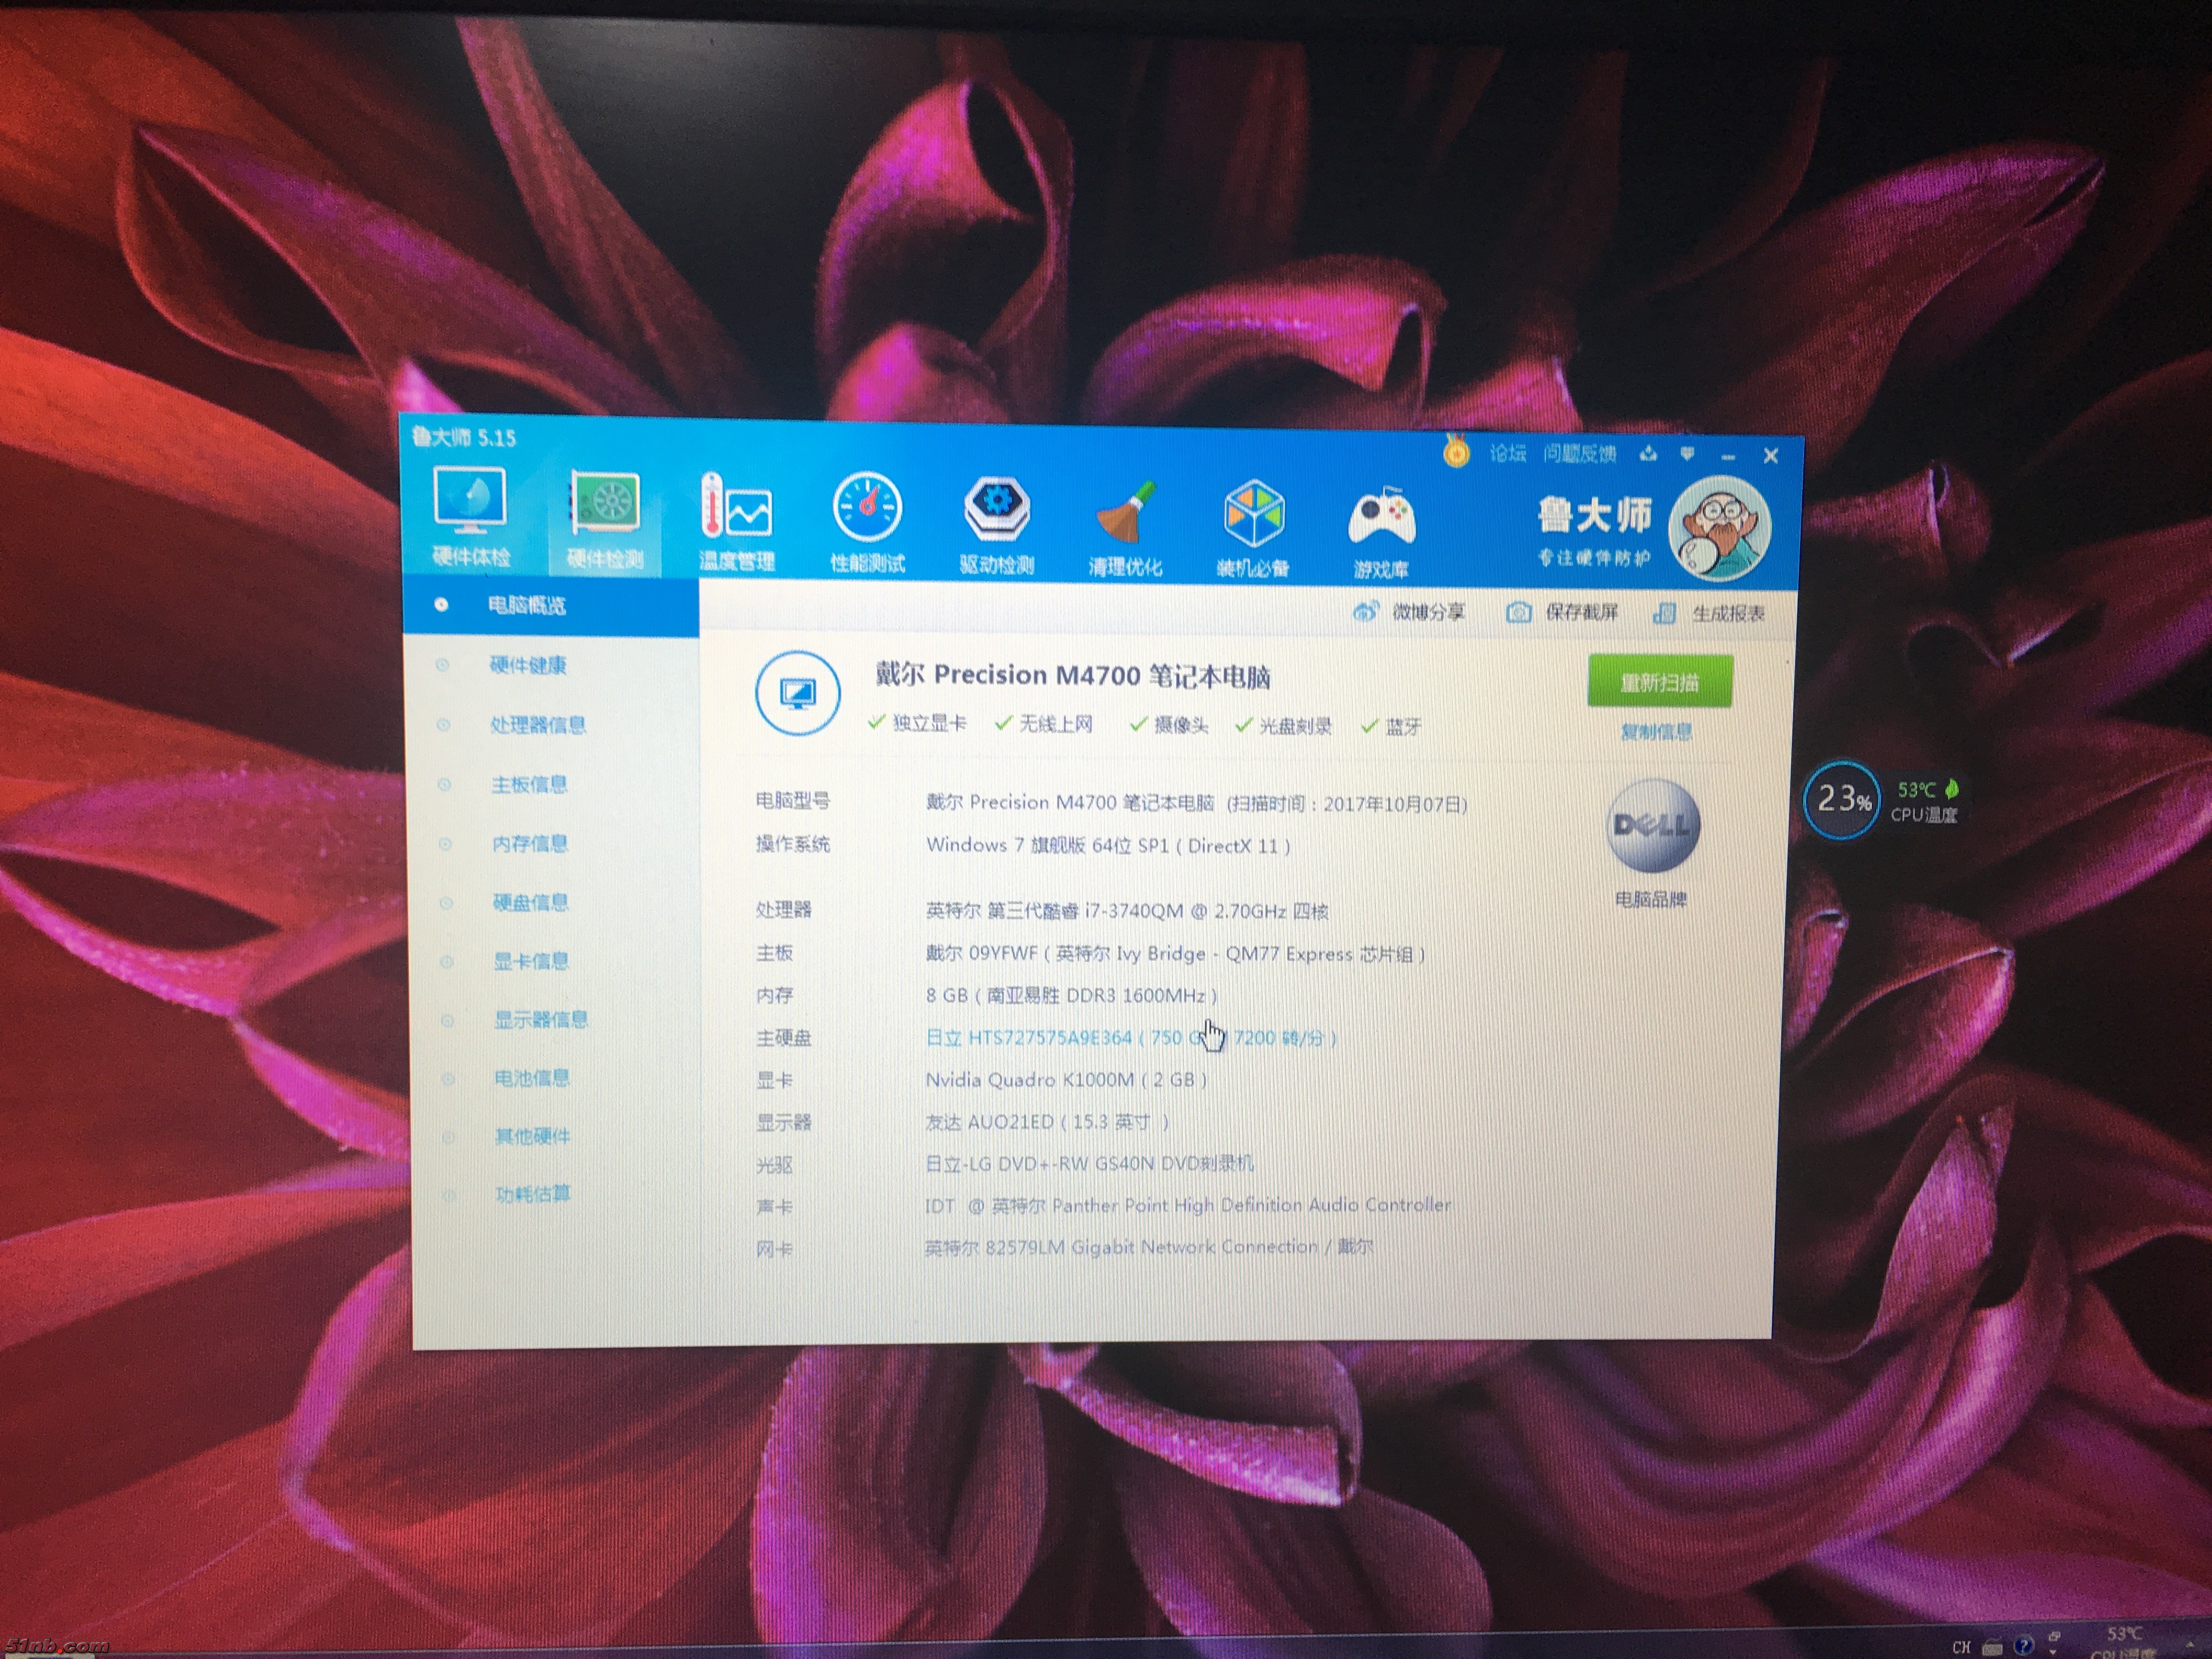Click the 鲁大师 old man avatar
The height and width of the screenshot is (1659, 2212).
(1719, 528)
